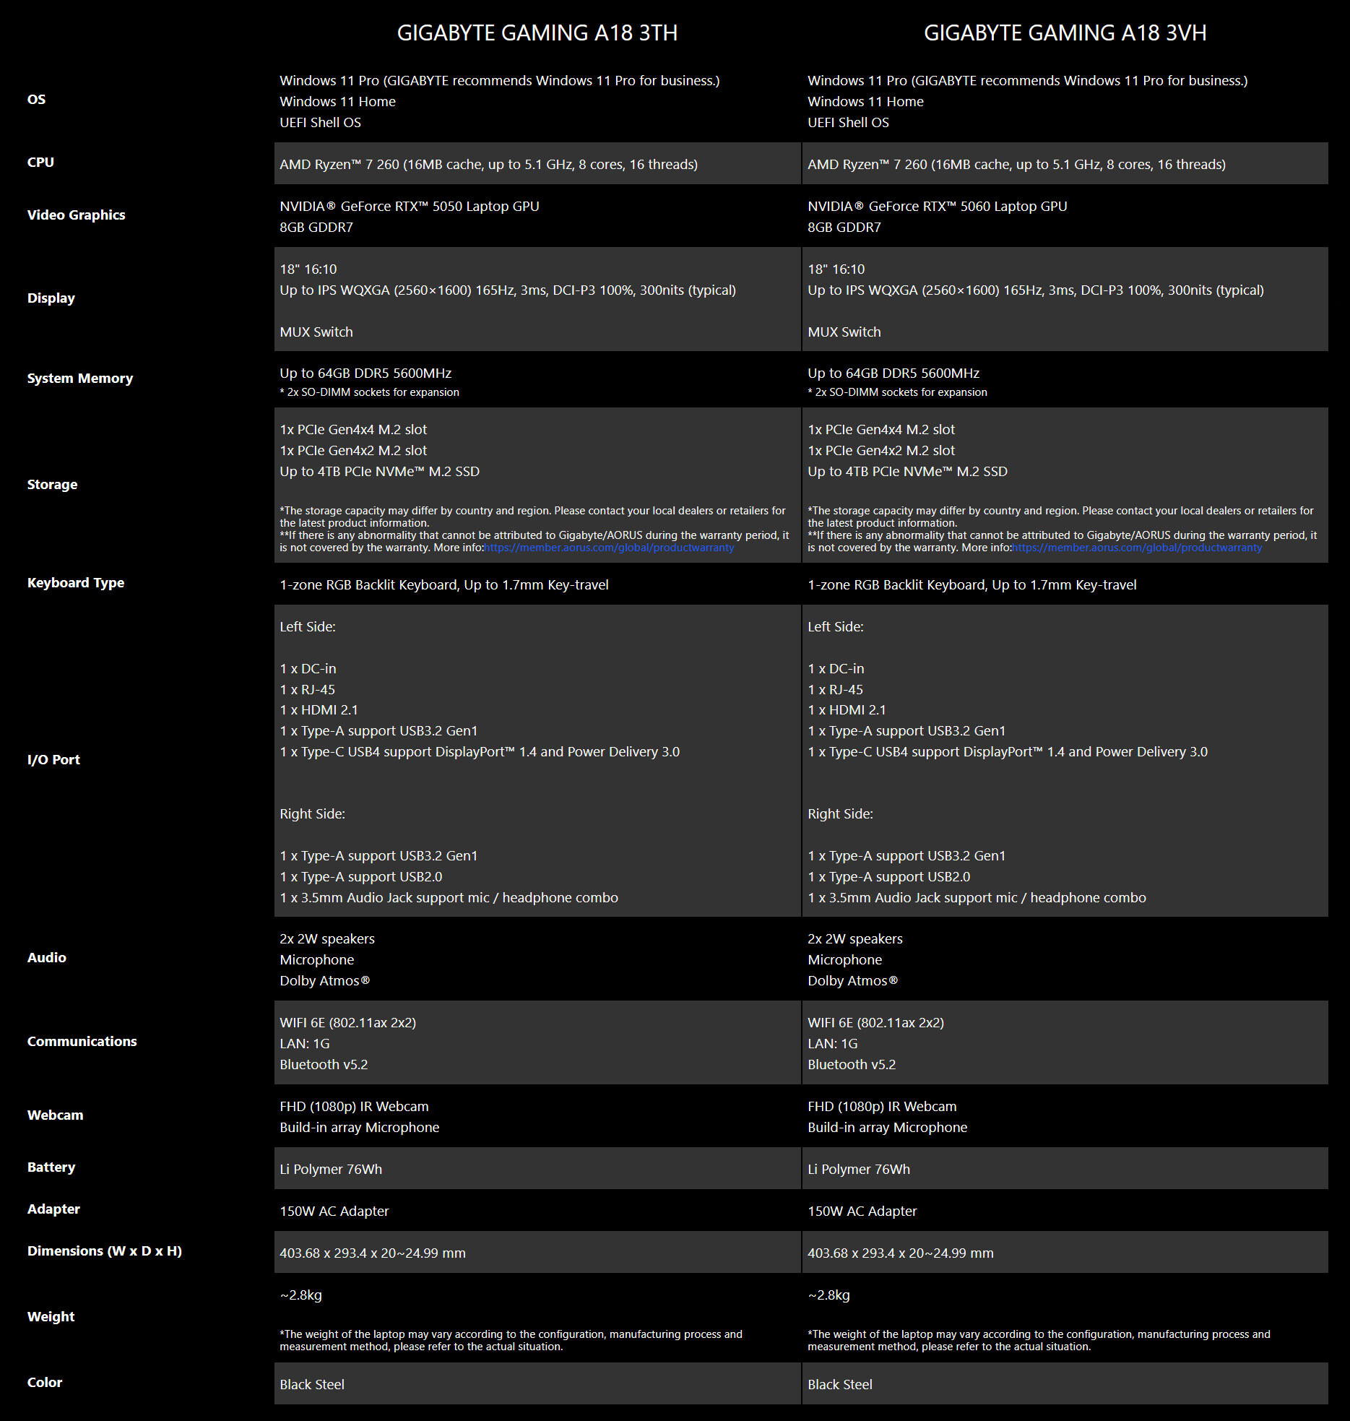Click the RTX 5050 Laptop GPU text
This screenshot has height=1421, width=1350.
click(x=409, y=207)
